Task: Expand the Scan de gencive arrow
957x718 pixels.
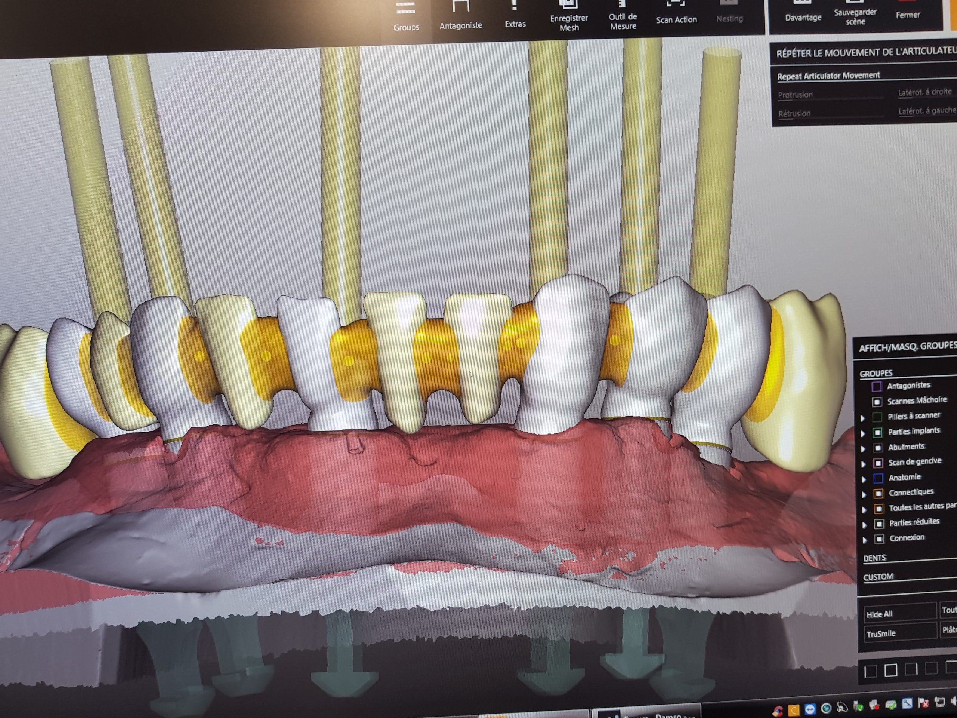Action: point(864,464)
